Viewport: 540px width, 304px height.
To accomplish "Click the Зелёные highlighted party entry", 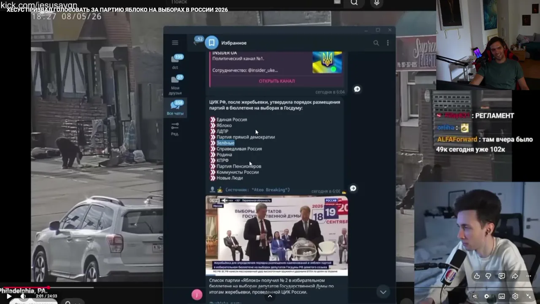I will click(x=225, y=143).
